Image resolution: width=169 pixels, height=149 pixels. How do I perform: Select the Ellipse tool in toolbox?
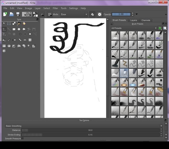click(19, 29)
